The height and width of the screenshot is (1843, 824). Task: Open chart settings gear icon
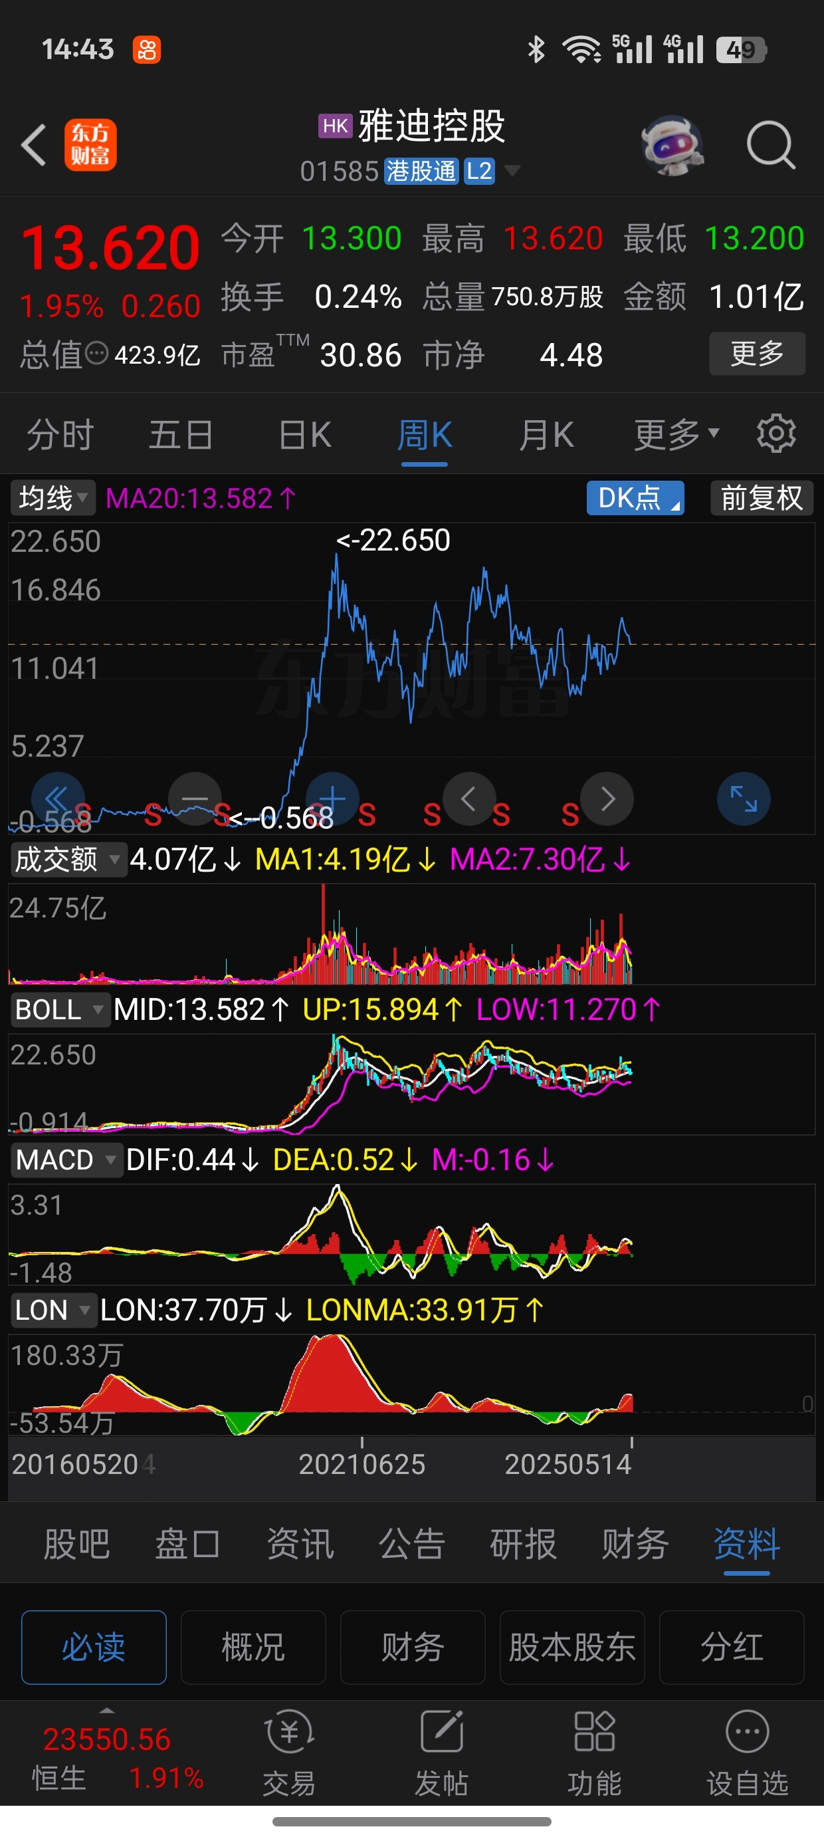[x=776, y=433]
